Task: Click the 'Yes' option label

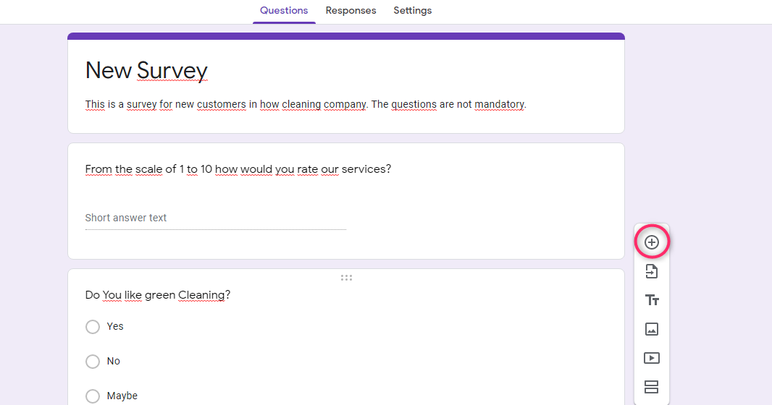Action: coord(115,326)
